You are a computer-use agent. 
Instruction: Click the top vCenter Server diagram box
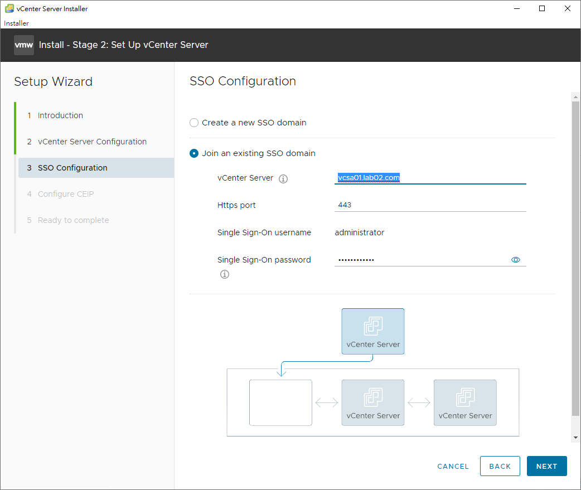(373, 331)
